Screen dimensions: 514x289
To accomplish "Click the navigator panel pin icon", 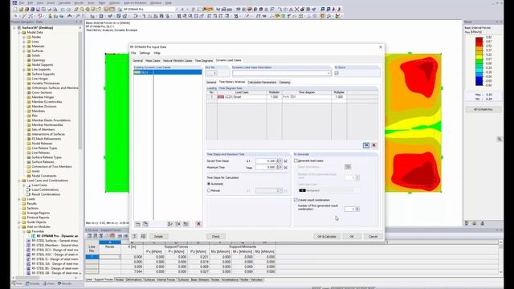I will [x=77, y=22].
